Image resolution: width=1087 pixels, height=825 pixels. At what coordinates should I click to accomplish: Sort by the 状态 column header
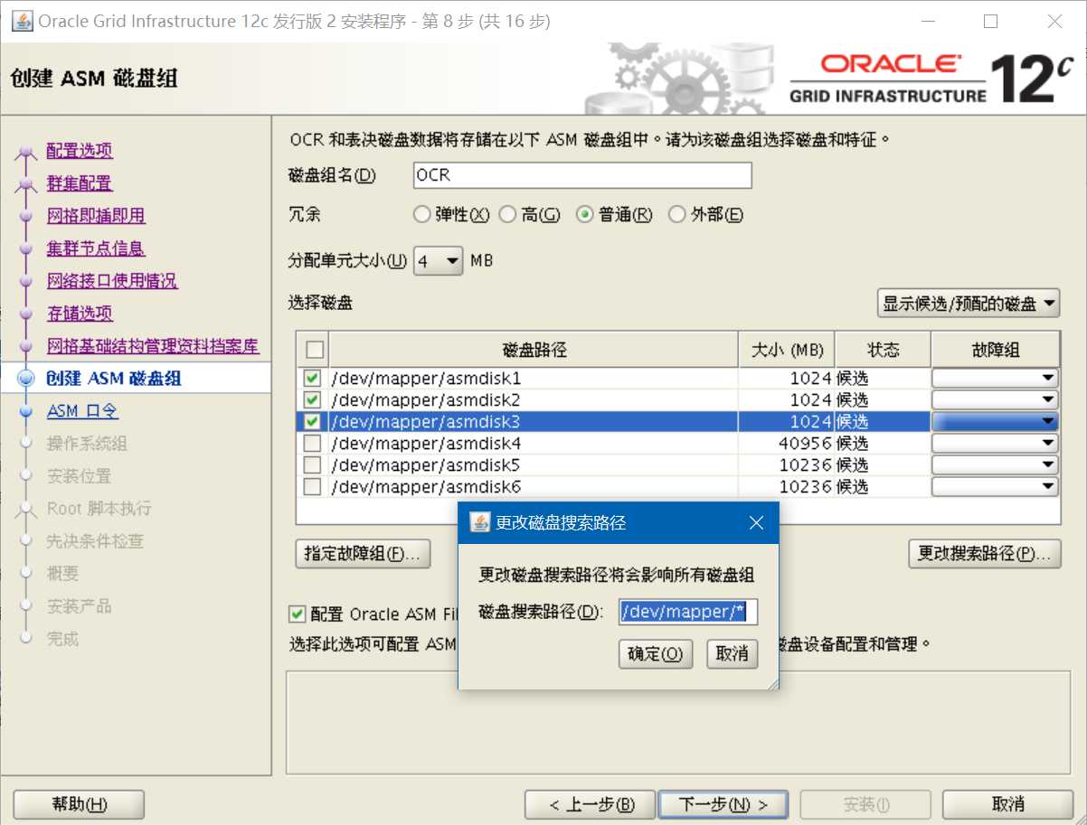click(x=883, y=350)
